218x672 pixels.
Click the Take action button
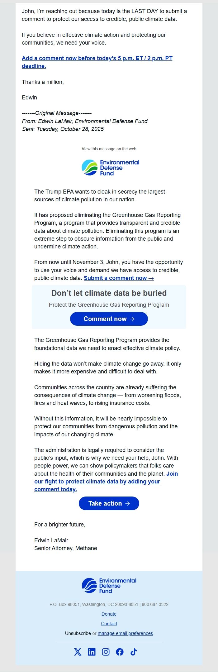[109, 503]
